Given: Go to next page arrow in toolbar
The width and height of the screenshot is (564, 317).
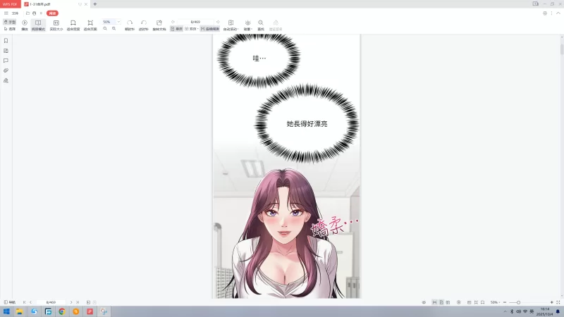Looking at the screenshot, I should (x=218, y=22).
